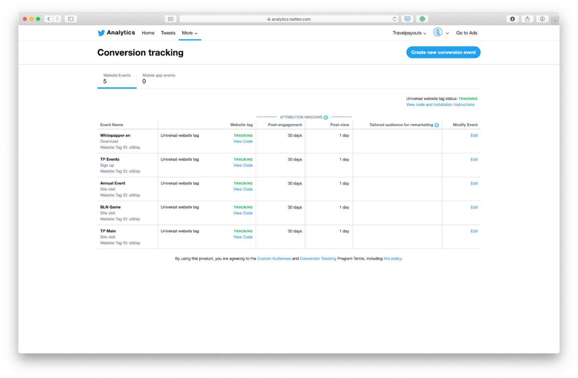Open the Conversion Tracking terms link

(x=318, y=259)
